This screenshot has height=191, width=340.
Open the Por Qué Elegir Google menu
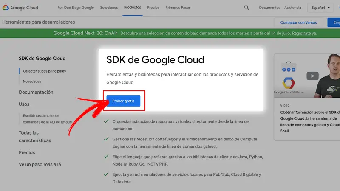click(x=76, y=8)
